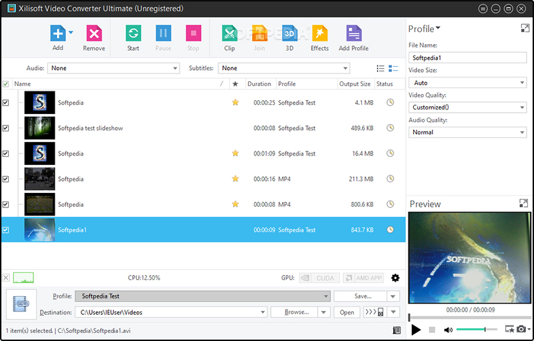This screenshot has height=341, width=534.
Task: Click the Save... button
Action: (x=360, y=296)
